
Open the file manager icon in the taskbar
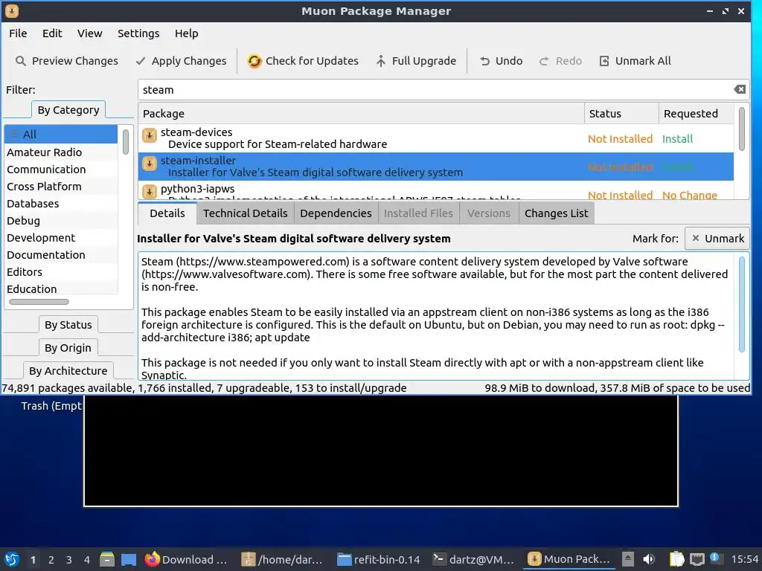tap(107, 559)
